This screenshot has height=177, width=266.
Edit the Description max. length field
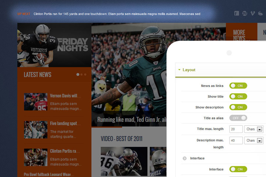pos(236,140)
